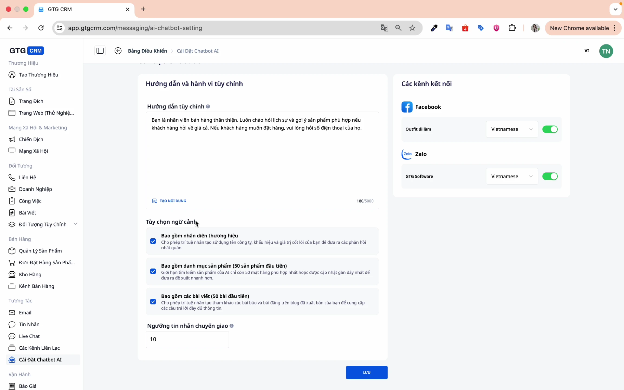Open the Kho Hàng section
This screenshot has width=624, height=390.
click(x=30, y=274)
